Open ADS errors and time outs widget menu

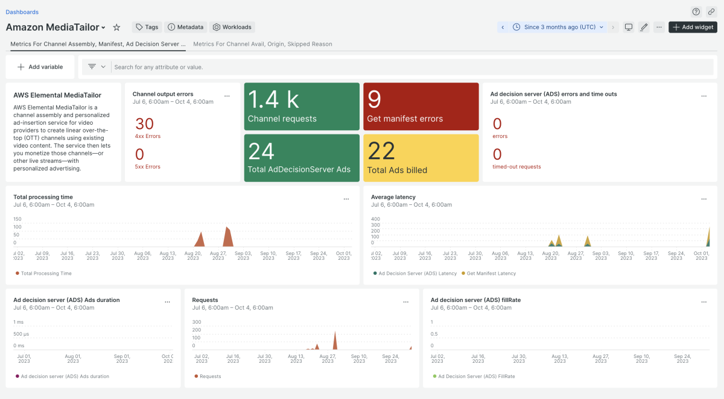703,96
